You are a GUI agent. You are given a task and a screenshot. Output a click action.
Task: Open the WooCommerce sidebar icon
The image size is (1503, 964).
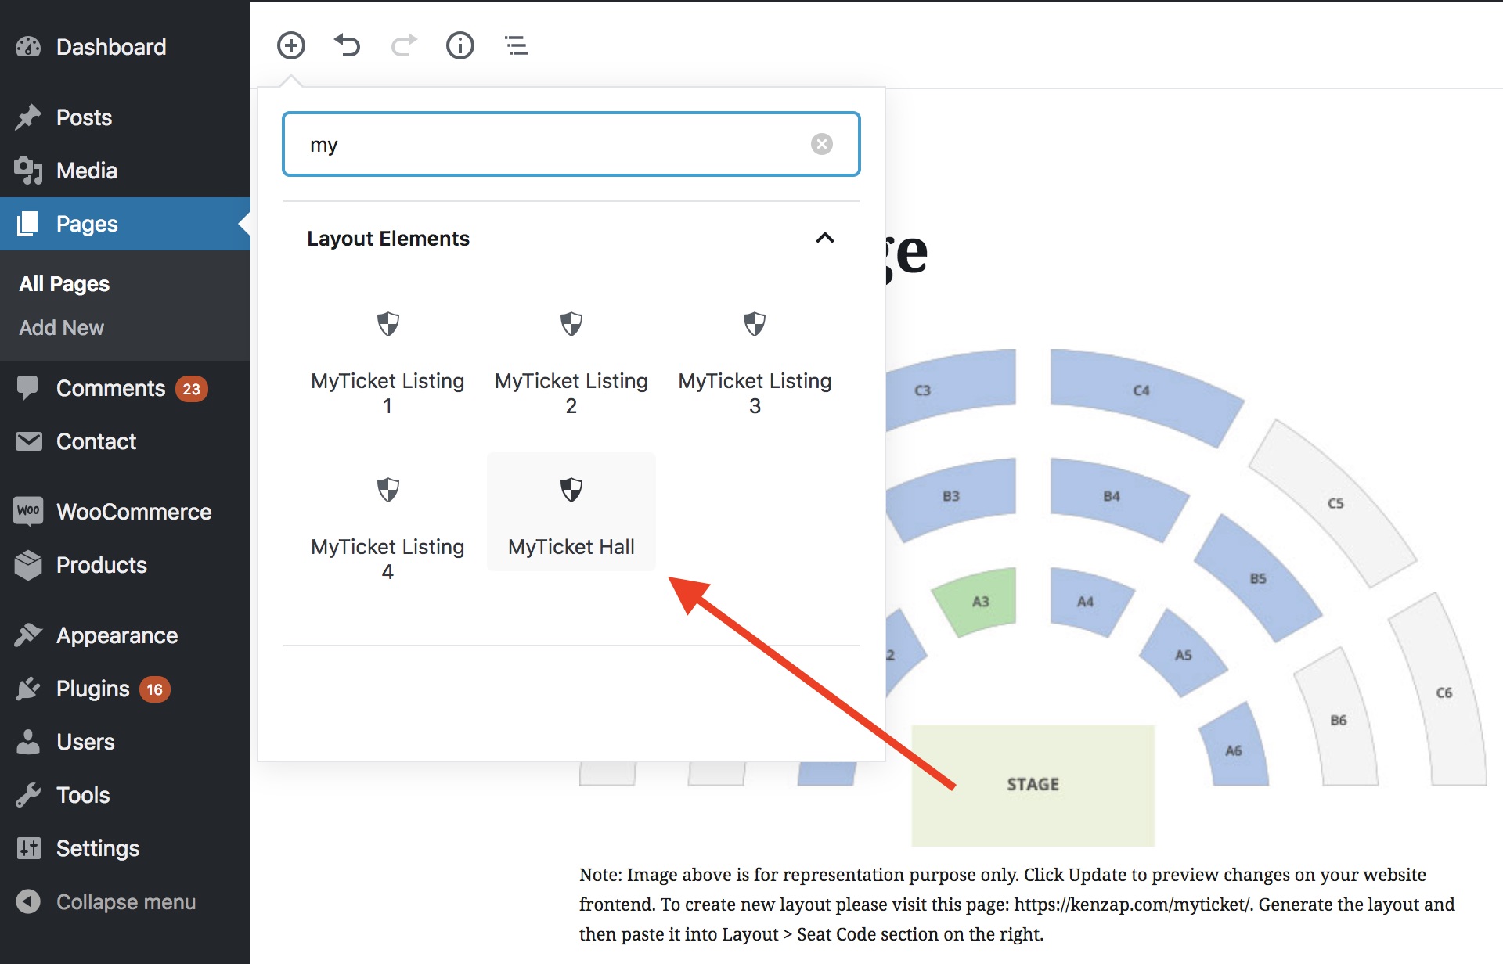(29, 511)
